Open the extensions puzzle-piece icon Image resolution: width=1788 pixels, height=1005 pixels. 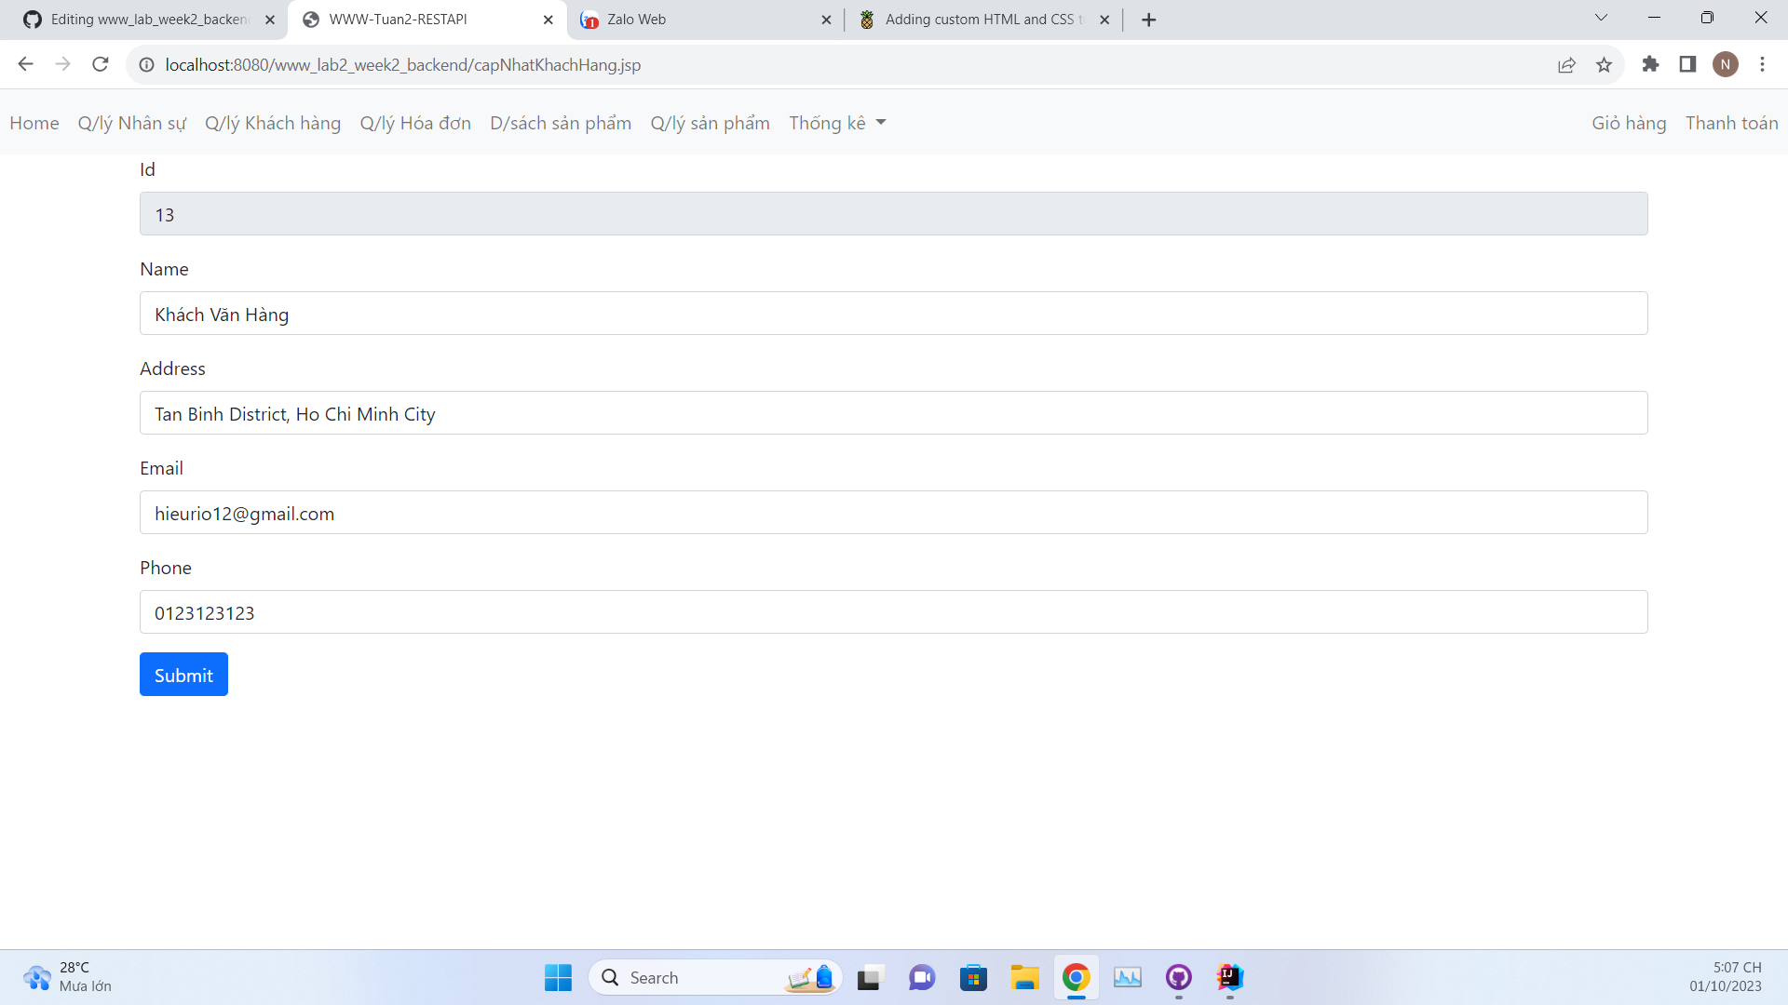tap(1651, 65)
